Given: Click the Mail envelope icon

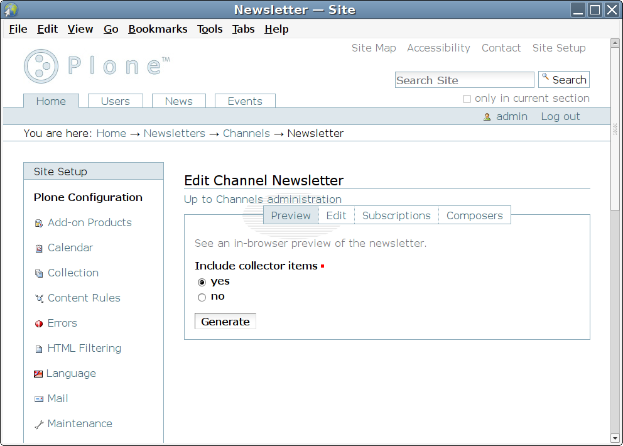Looking at the screenshot, I should click(39, 399).
